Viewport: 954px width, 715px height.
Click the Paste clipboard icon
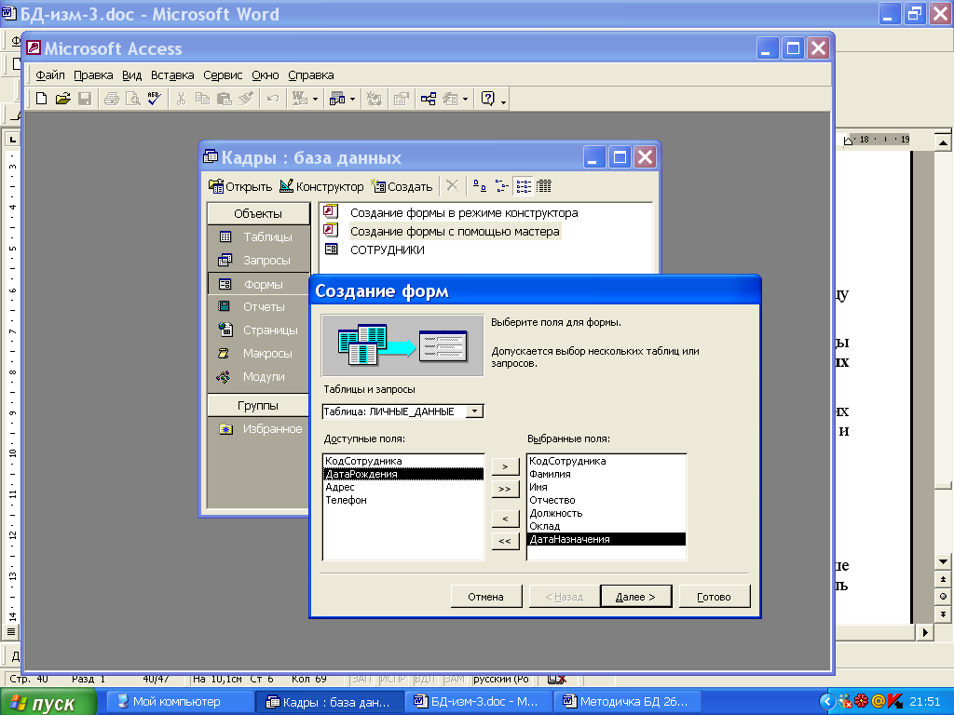pos(224,99)
